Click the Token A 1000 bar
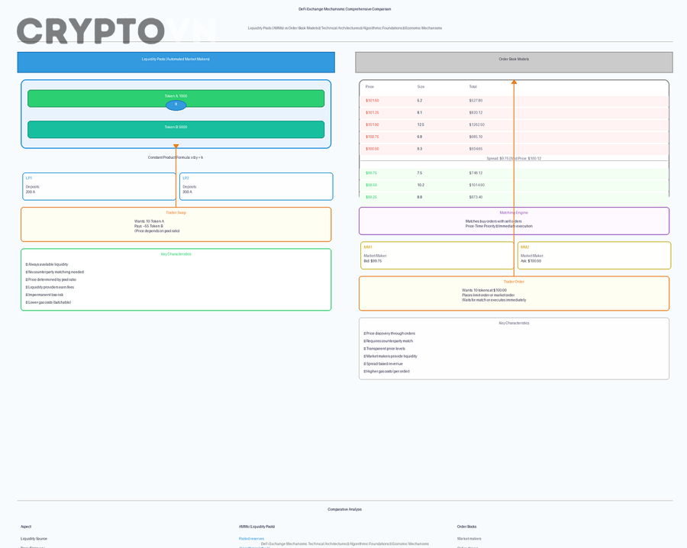The height and width of the screenshot is (548, 687). pos(176,98)
